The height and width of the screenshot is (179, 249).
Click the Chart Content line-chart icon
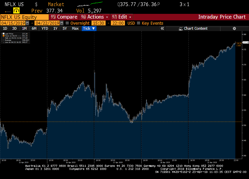click(x=181, y=28)
